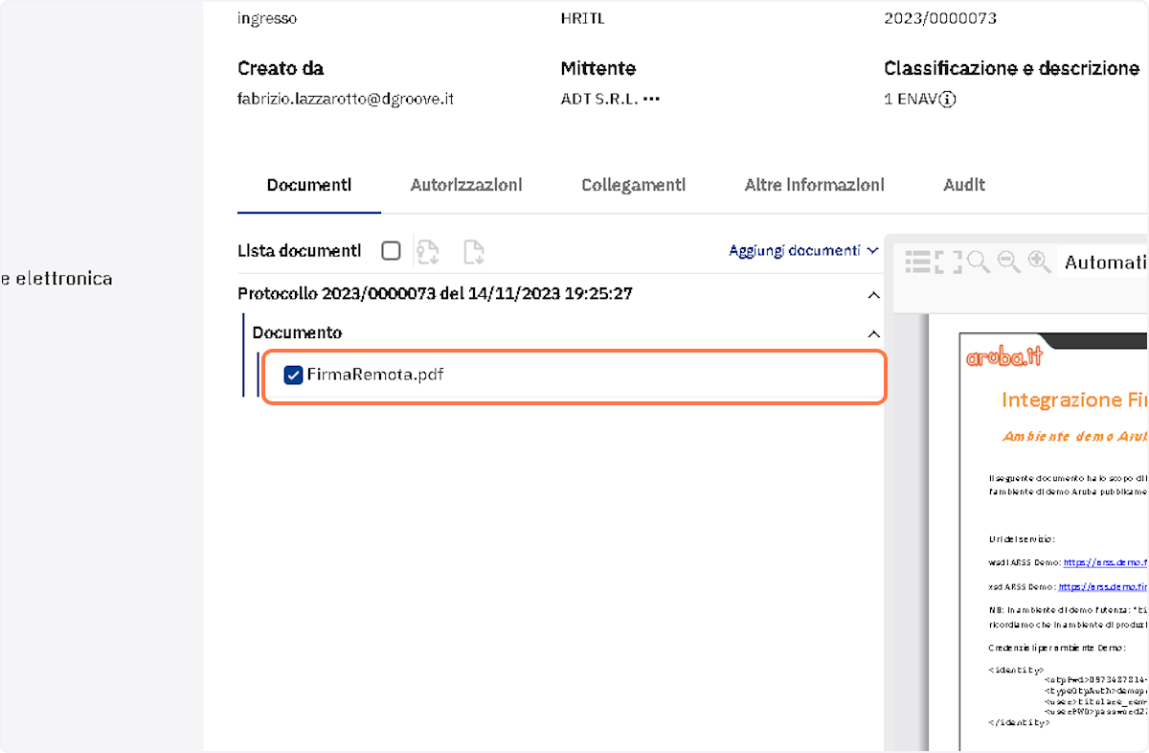Open the Aggiungi documenti dropdown
This screenshot has height=753, width=1149.
[x=803, y=251]
